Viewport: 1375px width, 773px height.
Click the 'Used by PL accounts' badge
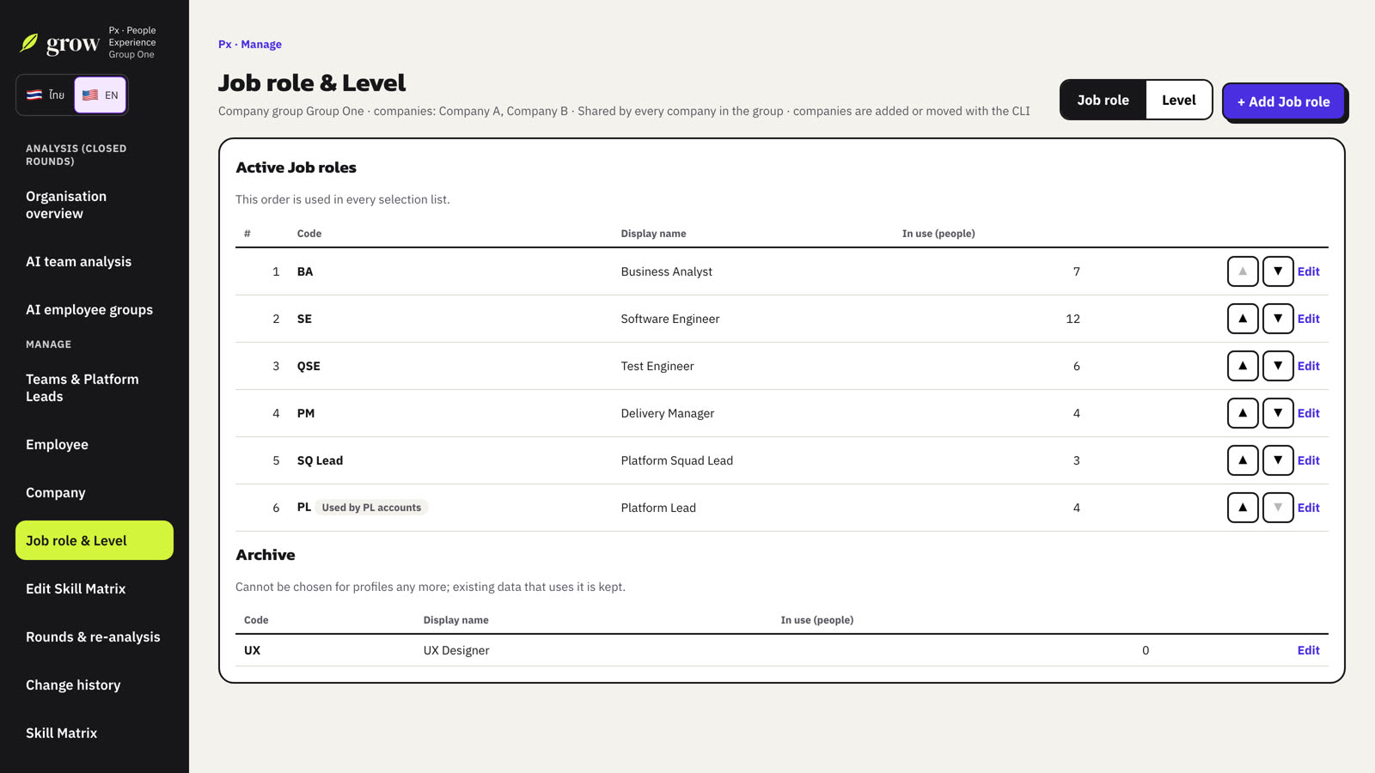[x=371, y=508]
